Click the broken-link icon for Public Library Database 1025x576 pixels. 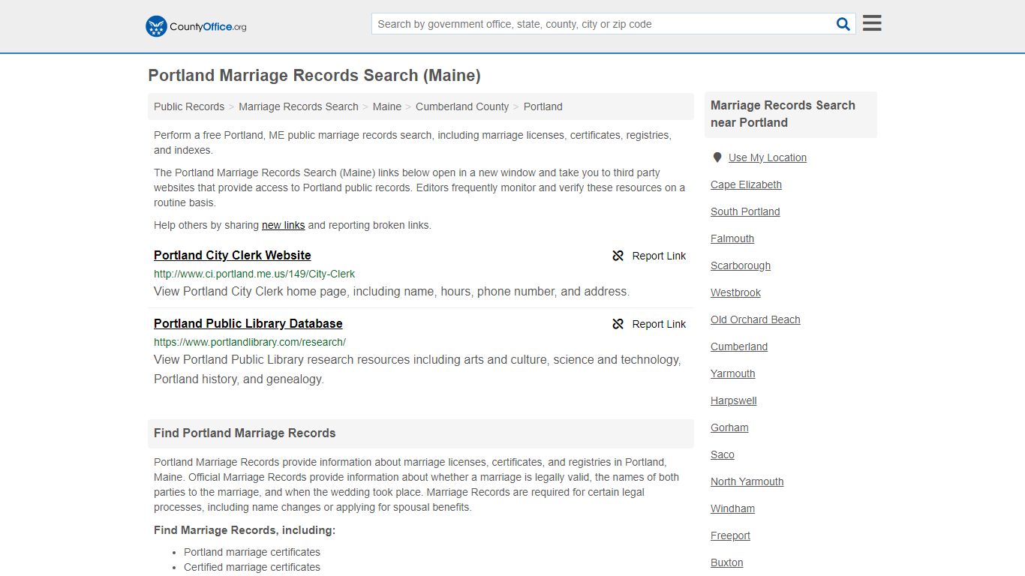(x=618, y=324)
